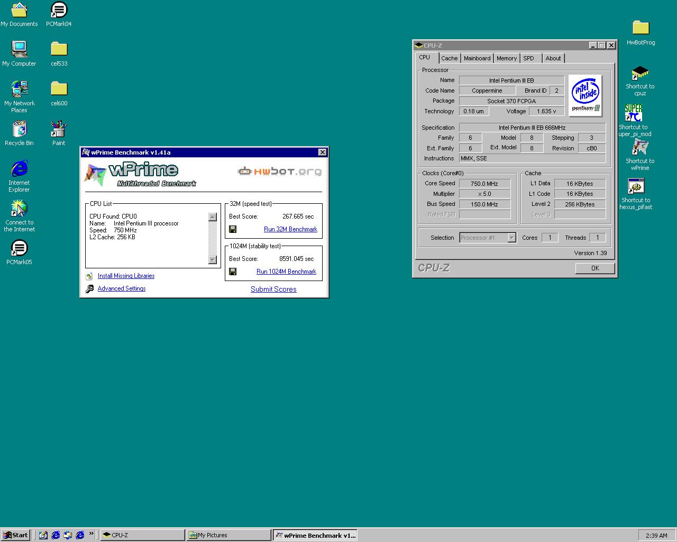This screenshot has height=542, width=677.
Task: Click Run 1024M Benchmark link
Action: click(286, 272)
